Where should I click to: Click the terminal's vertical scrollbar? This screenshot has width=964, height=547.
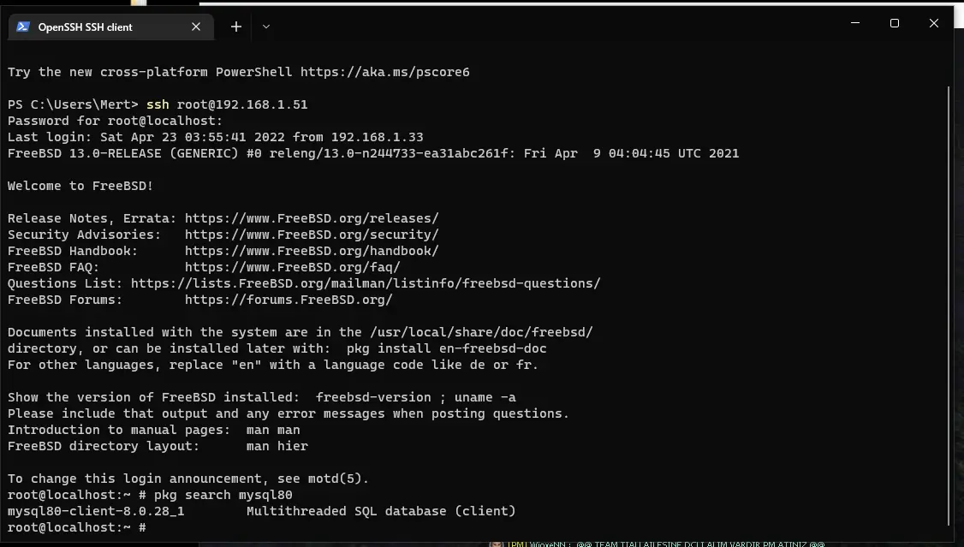coord(949,300)
